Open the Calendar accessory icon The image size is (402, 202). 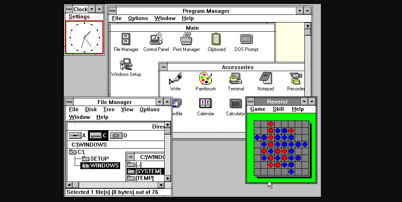205,104
